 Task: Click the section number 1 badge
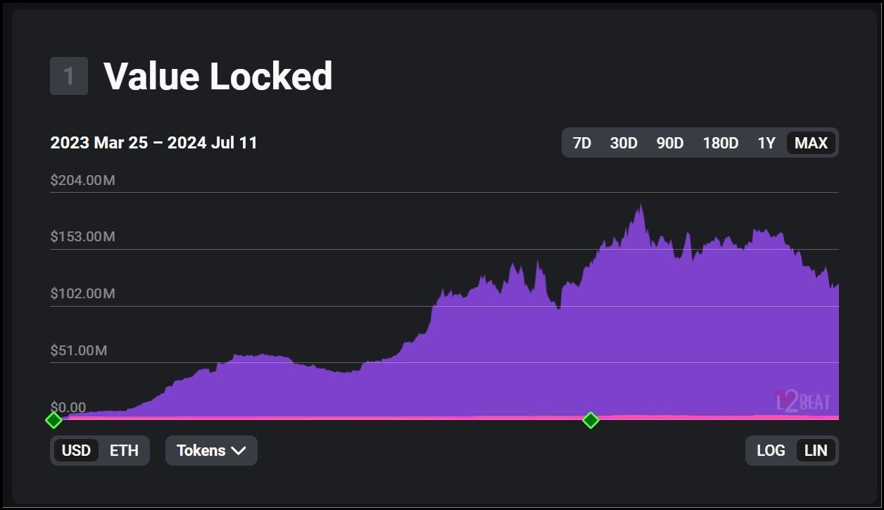click(x=69, y=76)
